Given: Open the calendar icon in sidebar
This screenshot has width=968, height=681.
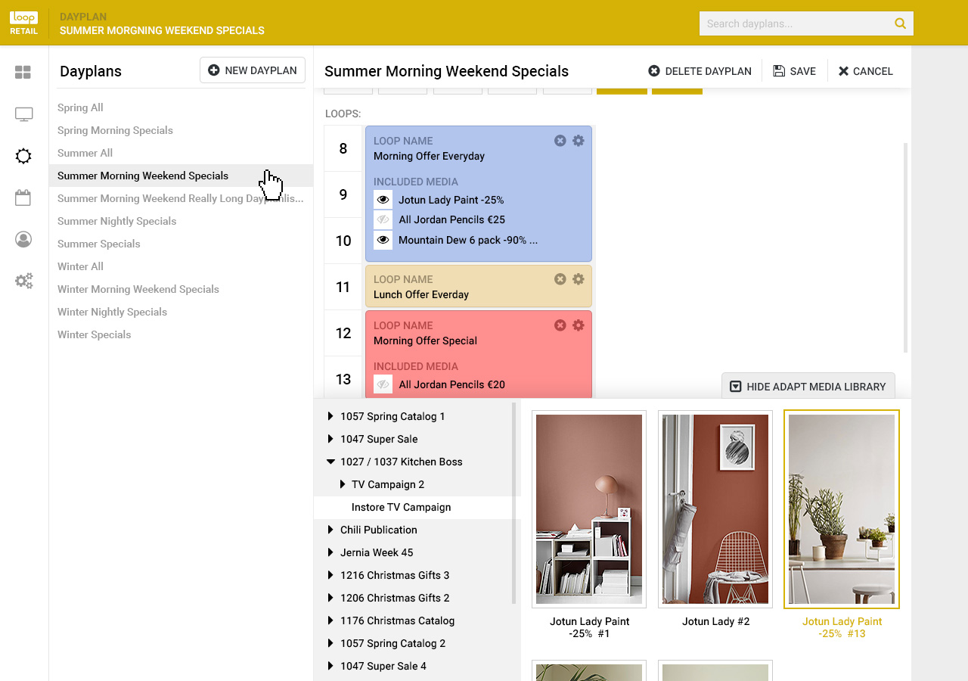Looking at the screenshot, I should click(x=23, y=198).
